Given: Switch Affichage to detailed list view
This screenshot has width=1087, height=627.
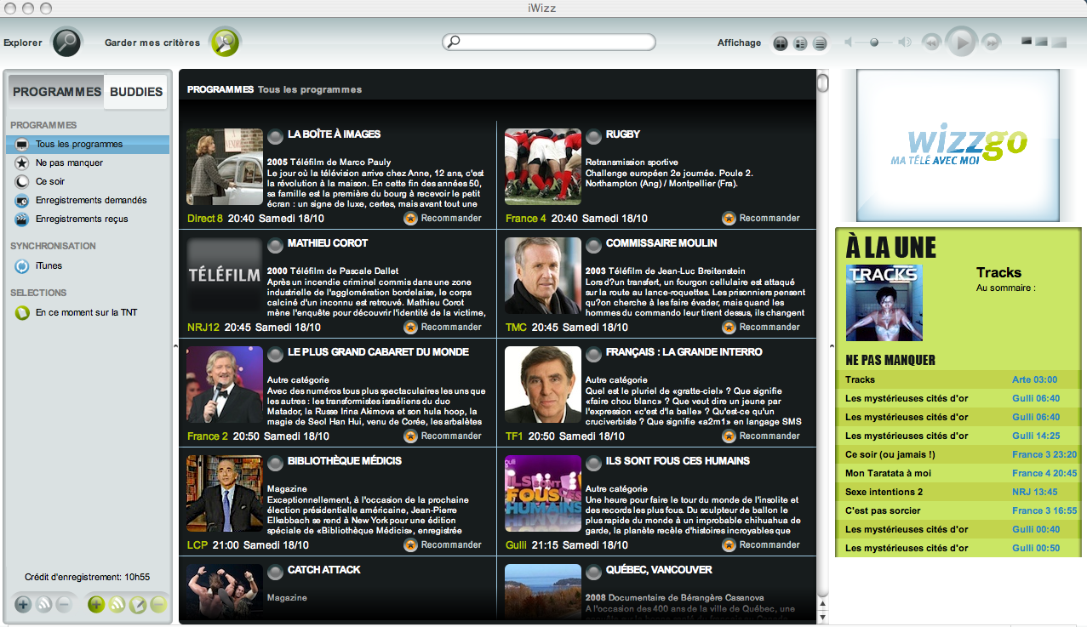Looking at the screenshot, I should [x=800, y=43].
